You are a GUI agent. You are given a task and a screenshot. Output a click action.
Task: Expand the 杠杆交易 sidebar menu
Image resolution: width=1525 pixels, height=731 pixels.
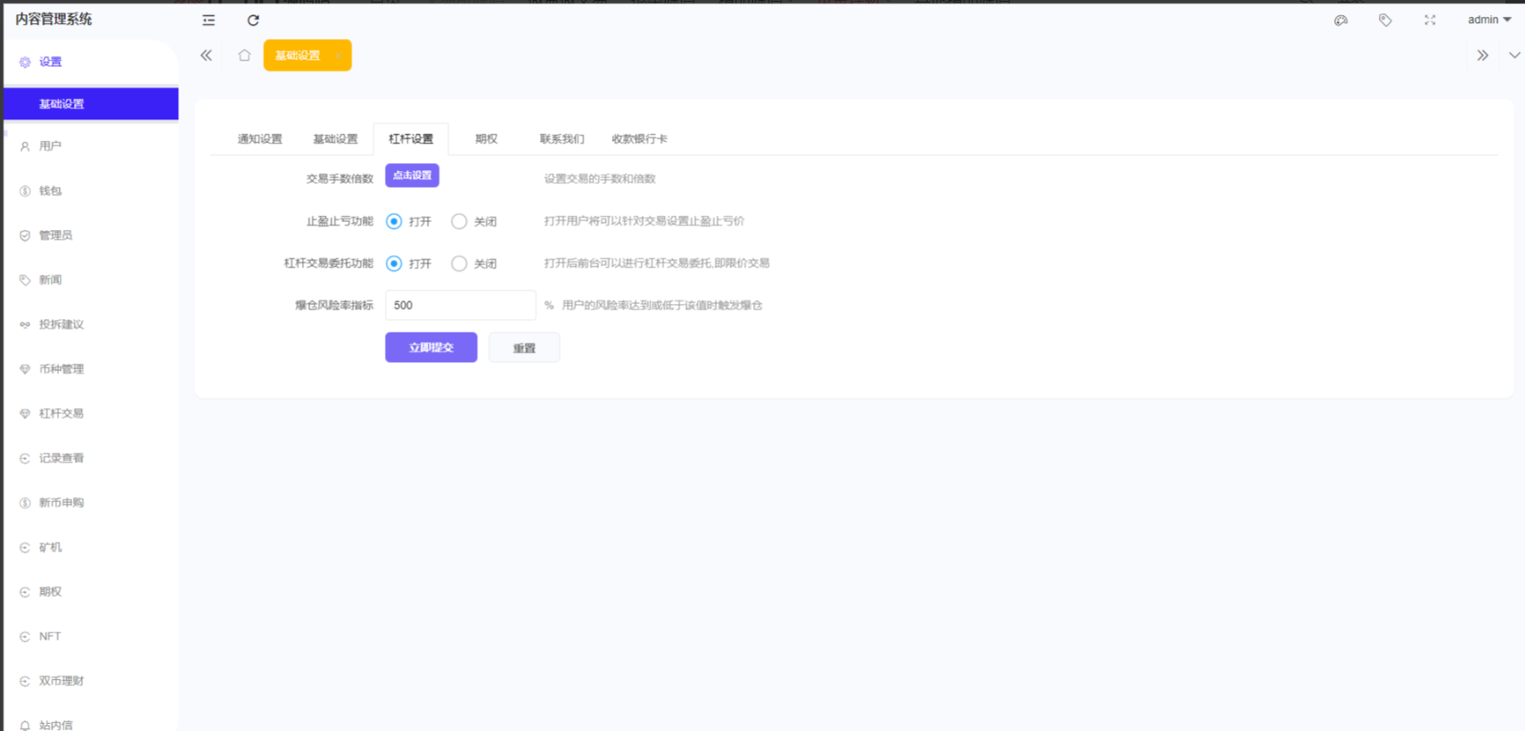(61, 414)
